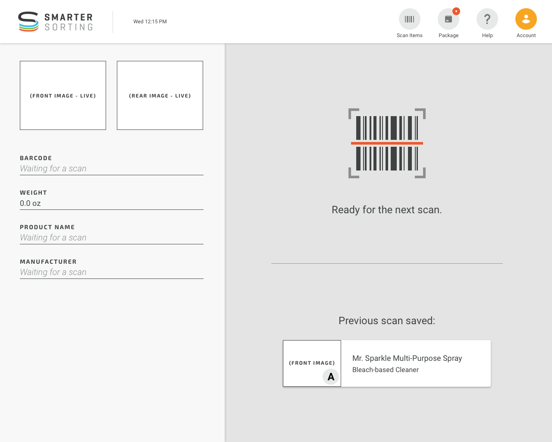
Task: Click the Smarter Sorting logo
Action: [56, 22]
